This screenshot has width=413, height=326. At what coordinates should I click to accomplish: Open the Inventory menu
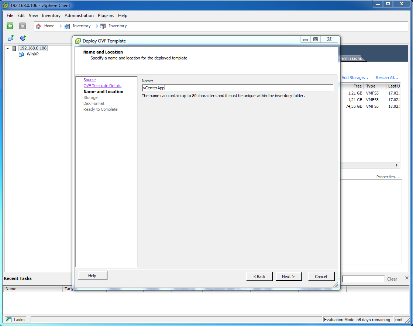click(x=51, y=16)
